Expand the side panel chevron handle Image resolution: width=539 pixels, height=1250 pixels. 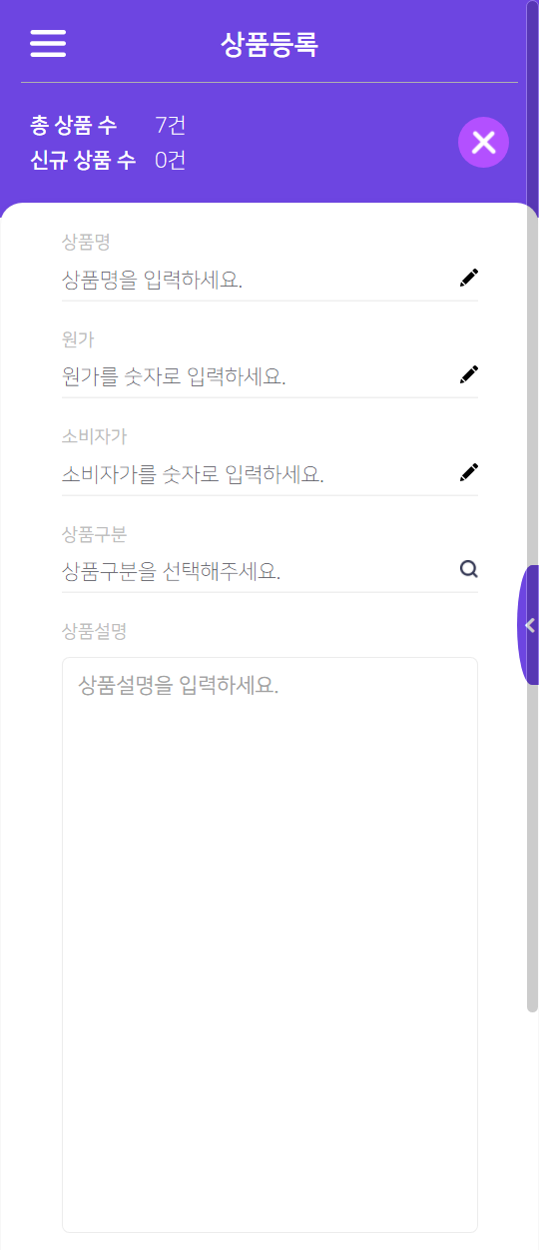[x=529, y=625]
